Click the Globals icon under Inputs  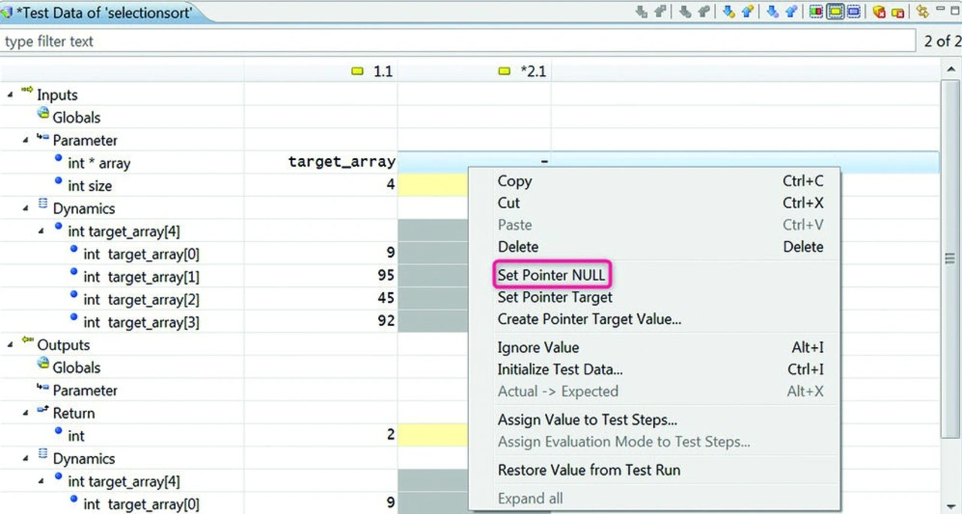tap(43, 116)
